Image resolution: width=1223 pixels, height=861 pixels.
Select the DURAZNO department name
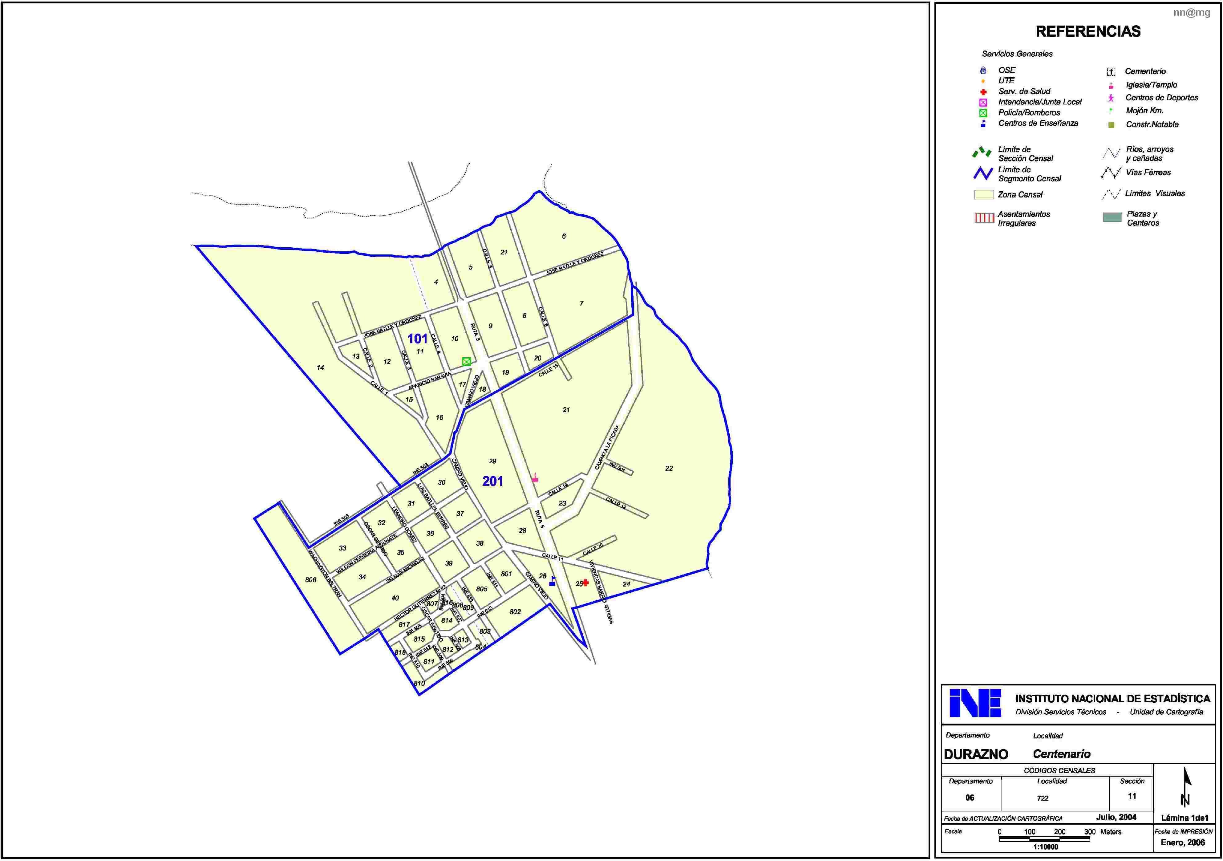point(976,754)
